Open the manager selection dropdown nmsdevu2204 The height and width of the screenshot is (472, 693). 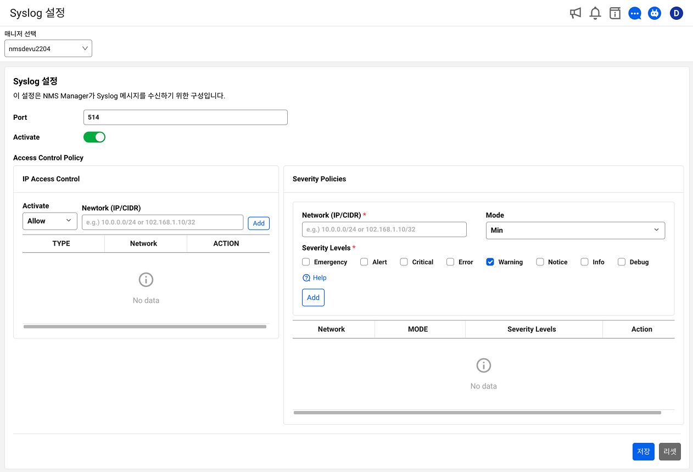pyautogui.click(x=48, y=49)
